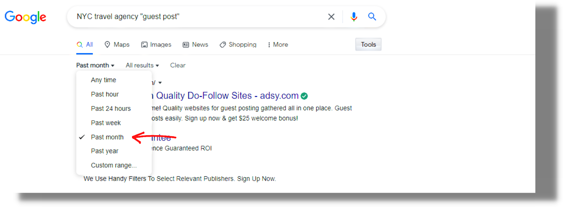Choose Past year time range
The height and width of the screenshot is (207, 563).
tap(105, 151)
